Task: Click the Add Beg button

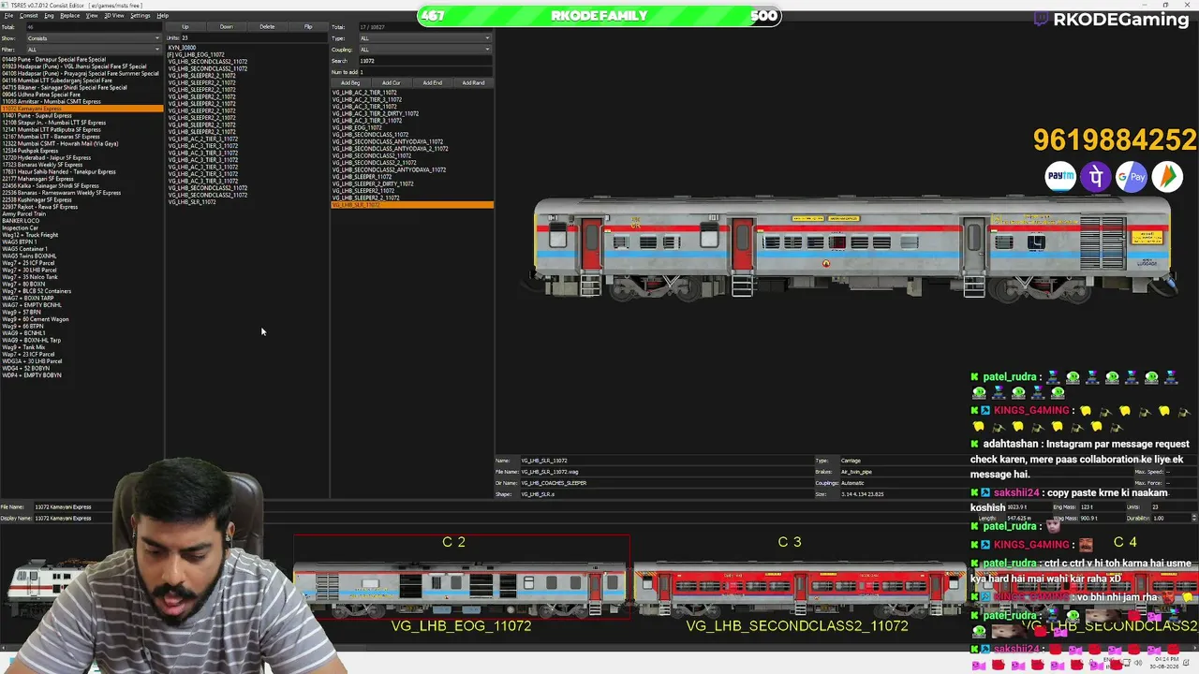Action: 350,82
